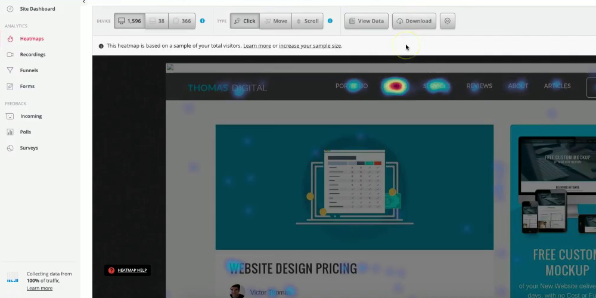Click the Heatmaps flame icon
The image size is (596, 298).
click(10, 38)
